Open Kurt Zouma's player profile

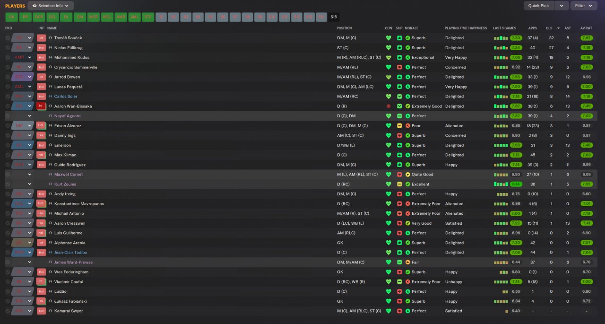point(65,184)
